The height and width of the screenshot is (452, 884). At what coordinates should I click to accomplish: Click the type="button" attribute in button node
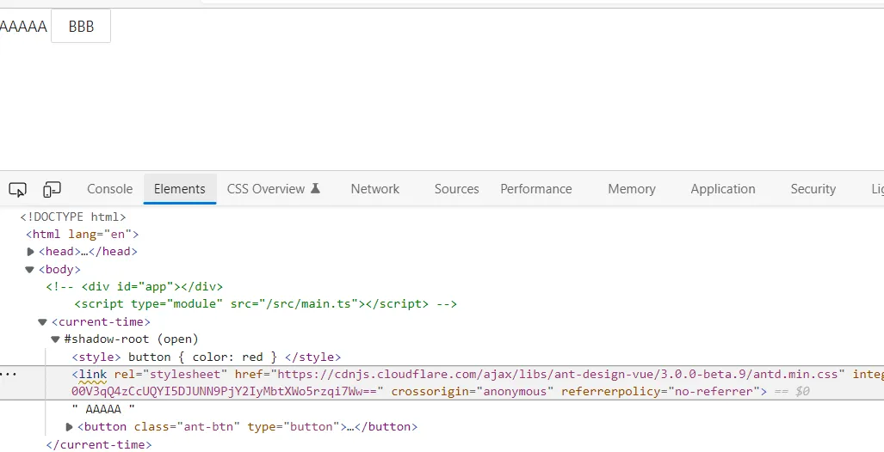(294, 427)
